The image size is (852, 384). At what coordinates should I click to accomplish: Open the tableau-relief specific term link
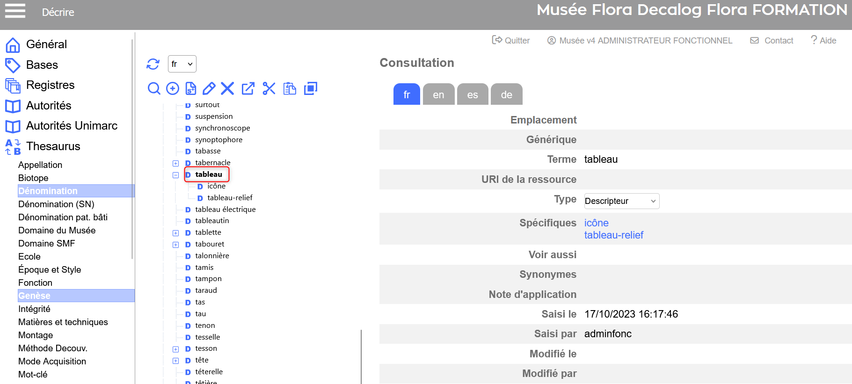point(613,235)
